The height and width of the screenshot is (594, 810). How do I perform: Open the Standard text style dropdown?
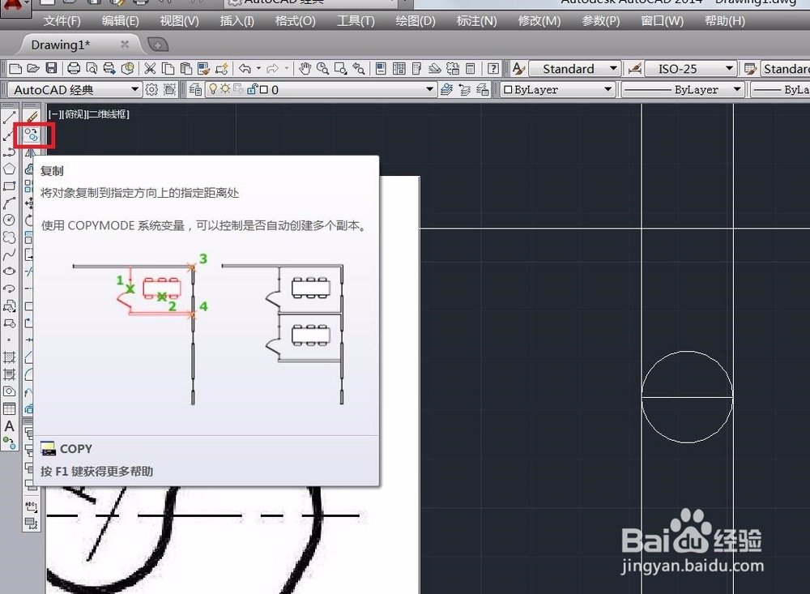tap(613, 68)
